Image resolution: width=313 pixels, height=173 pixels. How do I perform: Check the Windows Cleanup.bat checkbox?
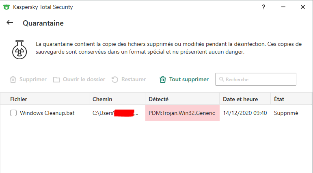(13, 113)
